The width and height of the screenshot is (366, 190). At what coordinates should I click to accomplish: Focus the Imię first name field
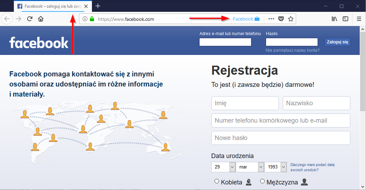[245, 103]
